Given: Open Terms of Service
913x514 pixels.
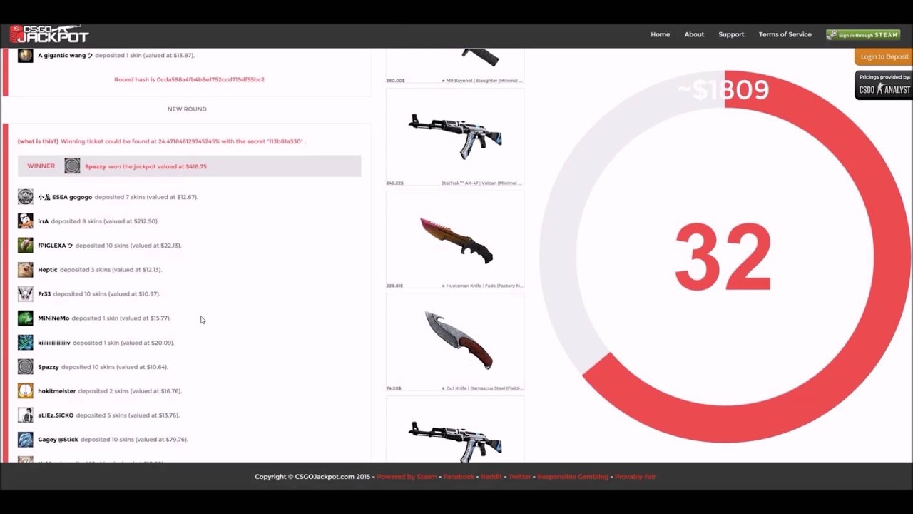Looking at the screenshot, I should [x=785, y=34].
